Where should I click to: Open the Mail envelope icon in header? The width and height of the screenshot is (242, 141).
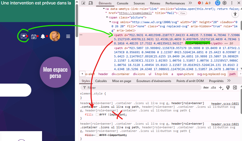click(24, 36)
